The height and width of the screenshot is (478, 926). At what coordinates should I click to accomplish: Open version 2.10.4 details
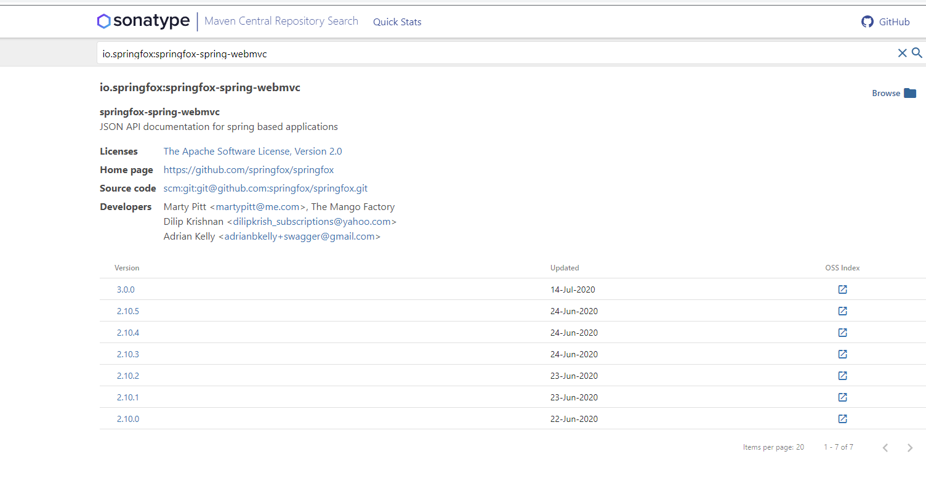tap(127, 332)
